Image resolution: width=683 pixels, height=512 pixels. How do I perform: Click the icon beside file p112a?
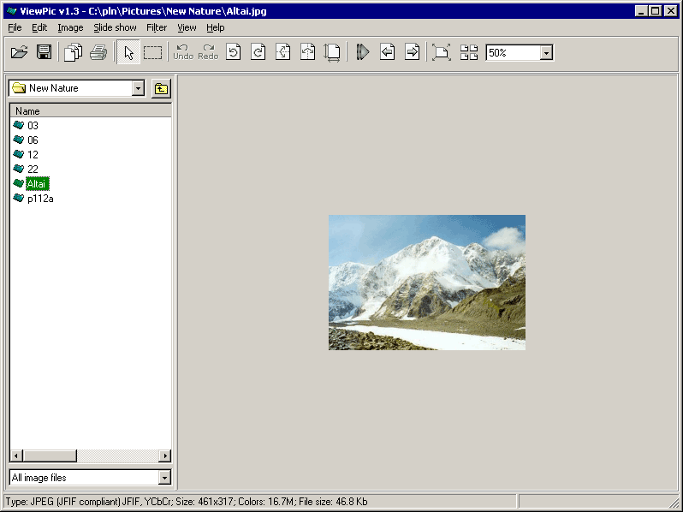pyautogui.click(x=18, y=198)
